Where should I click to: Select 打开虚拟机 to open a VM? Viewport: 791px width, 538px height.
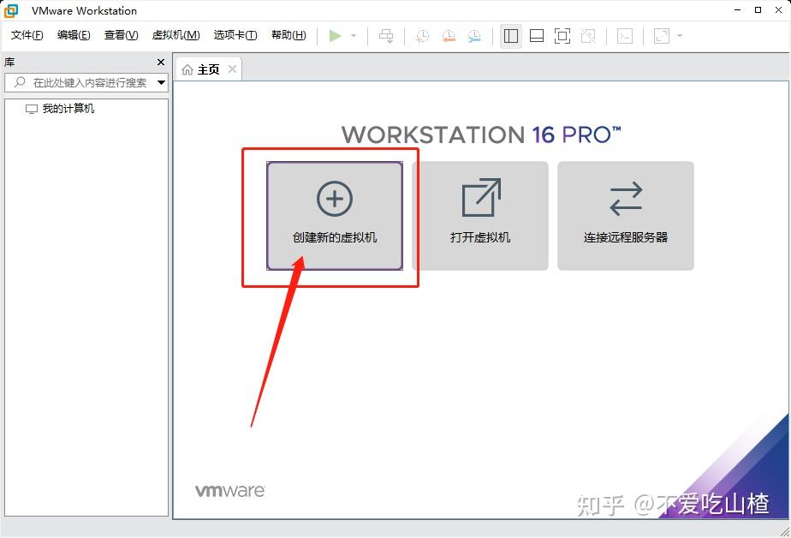481,214
